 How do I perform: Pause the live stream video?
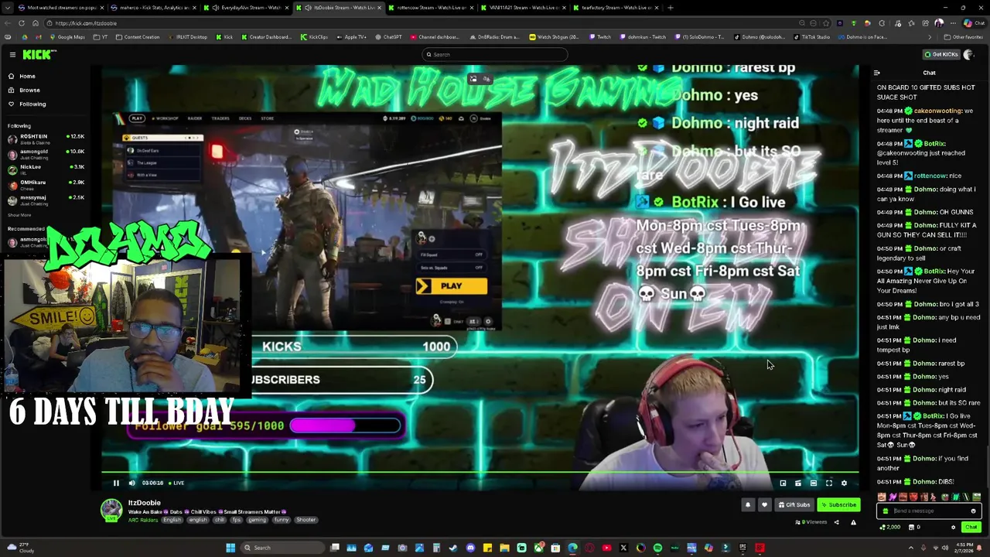[116, 483]
